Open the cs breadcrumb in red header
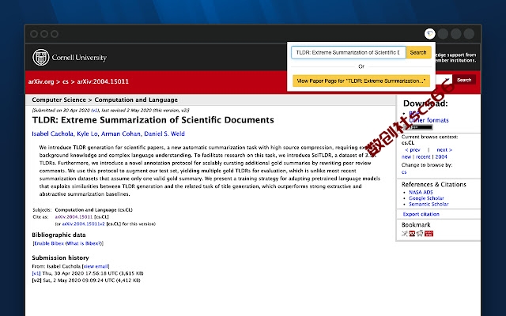The width and height of the screenshot is (506, 316). [66, 81]
